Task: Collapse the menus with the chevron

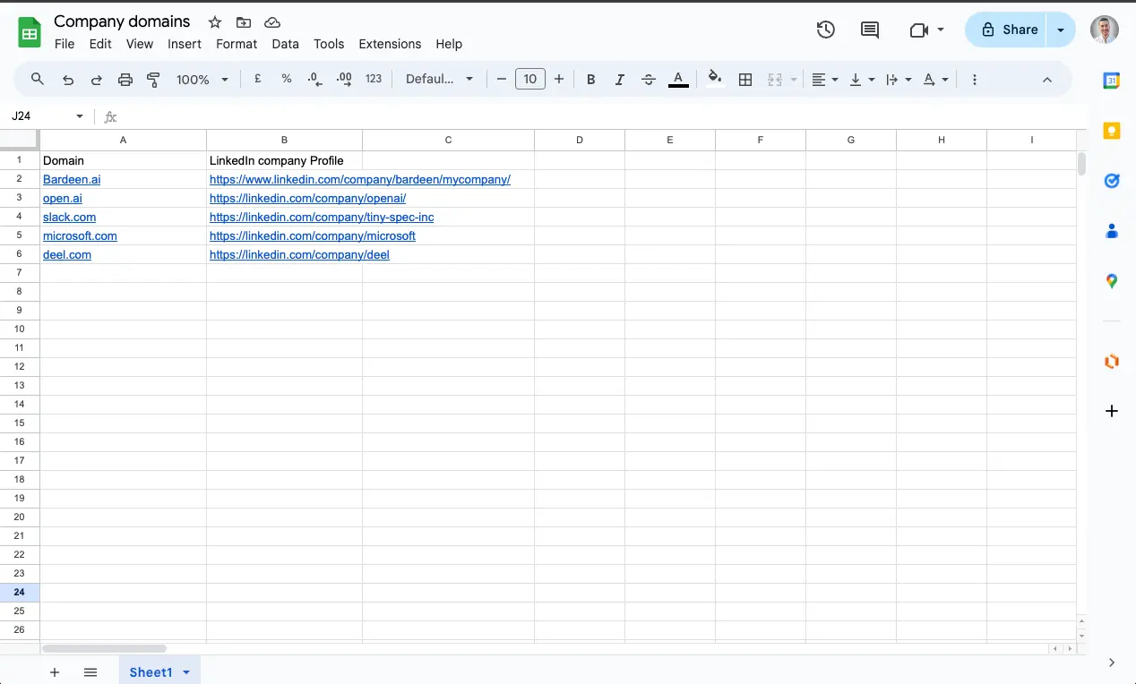Action: point(1047,80)
